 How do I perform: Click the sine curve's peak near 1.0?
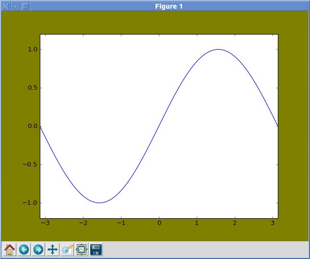point(219,49)
